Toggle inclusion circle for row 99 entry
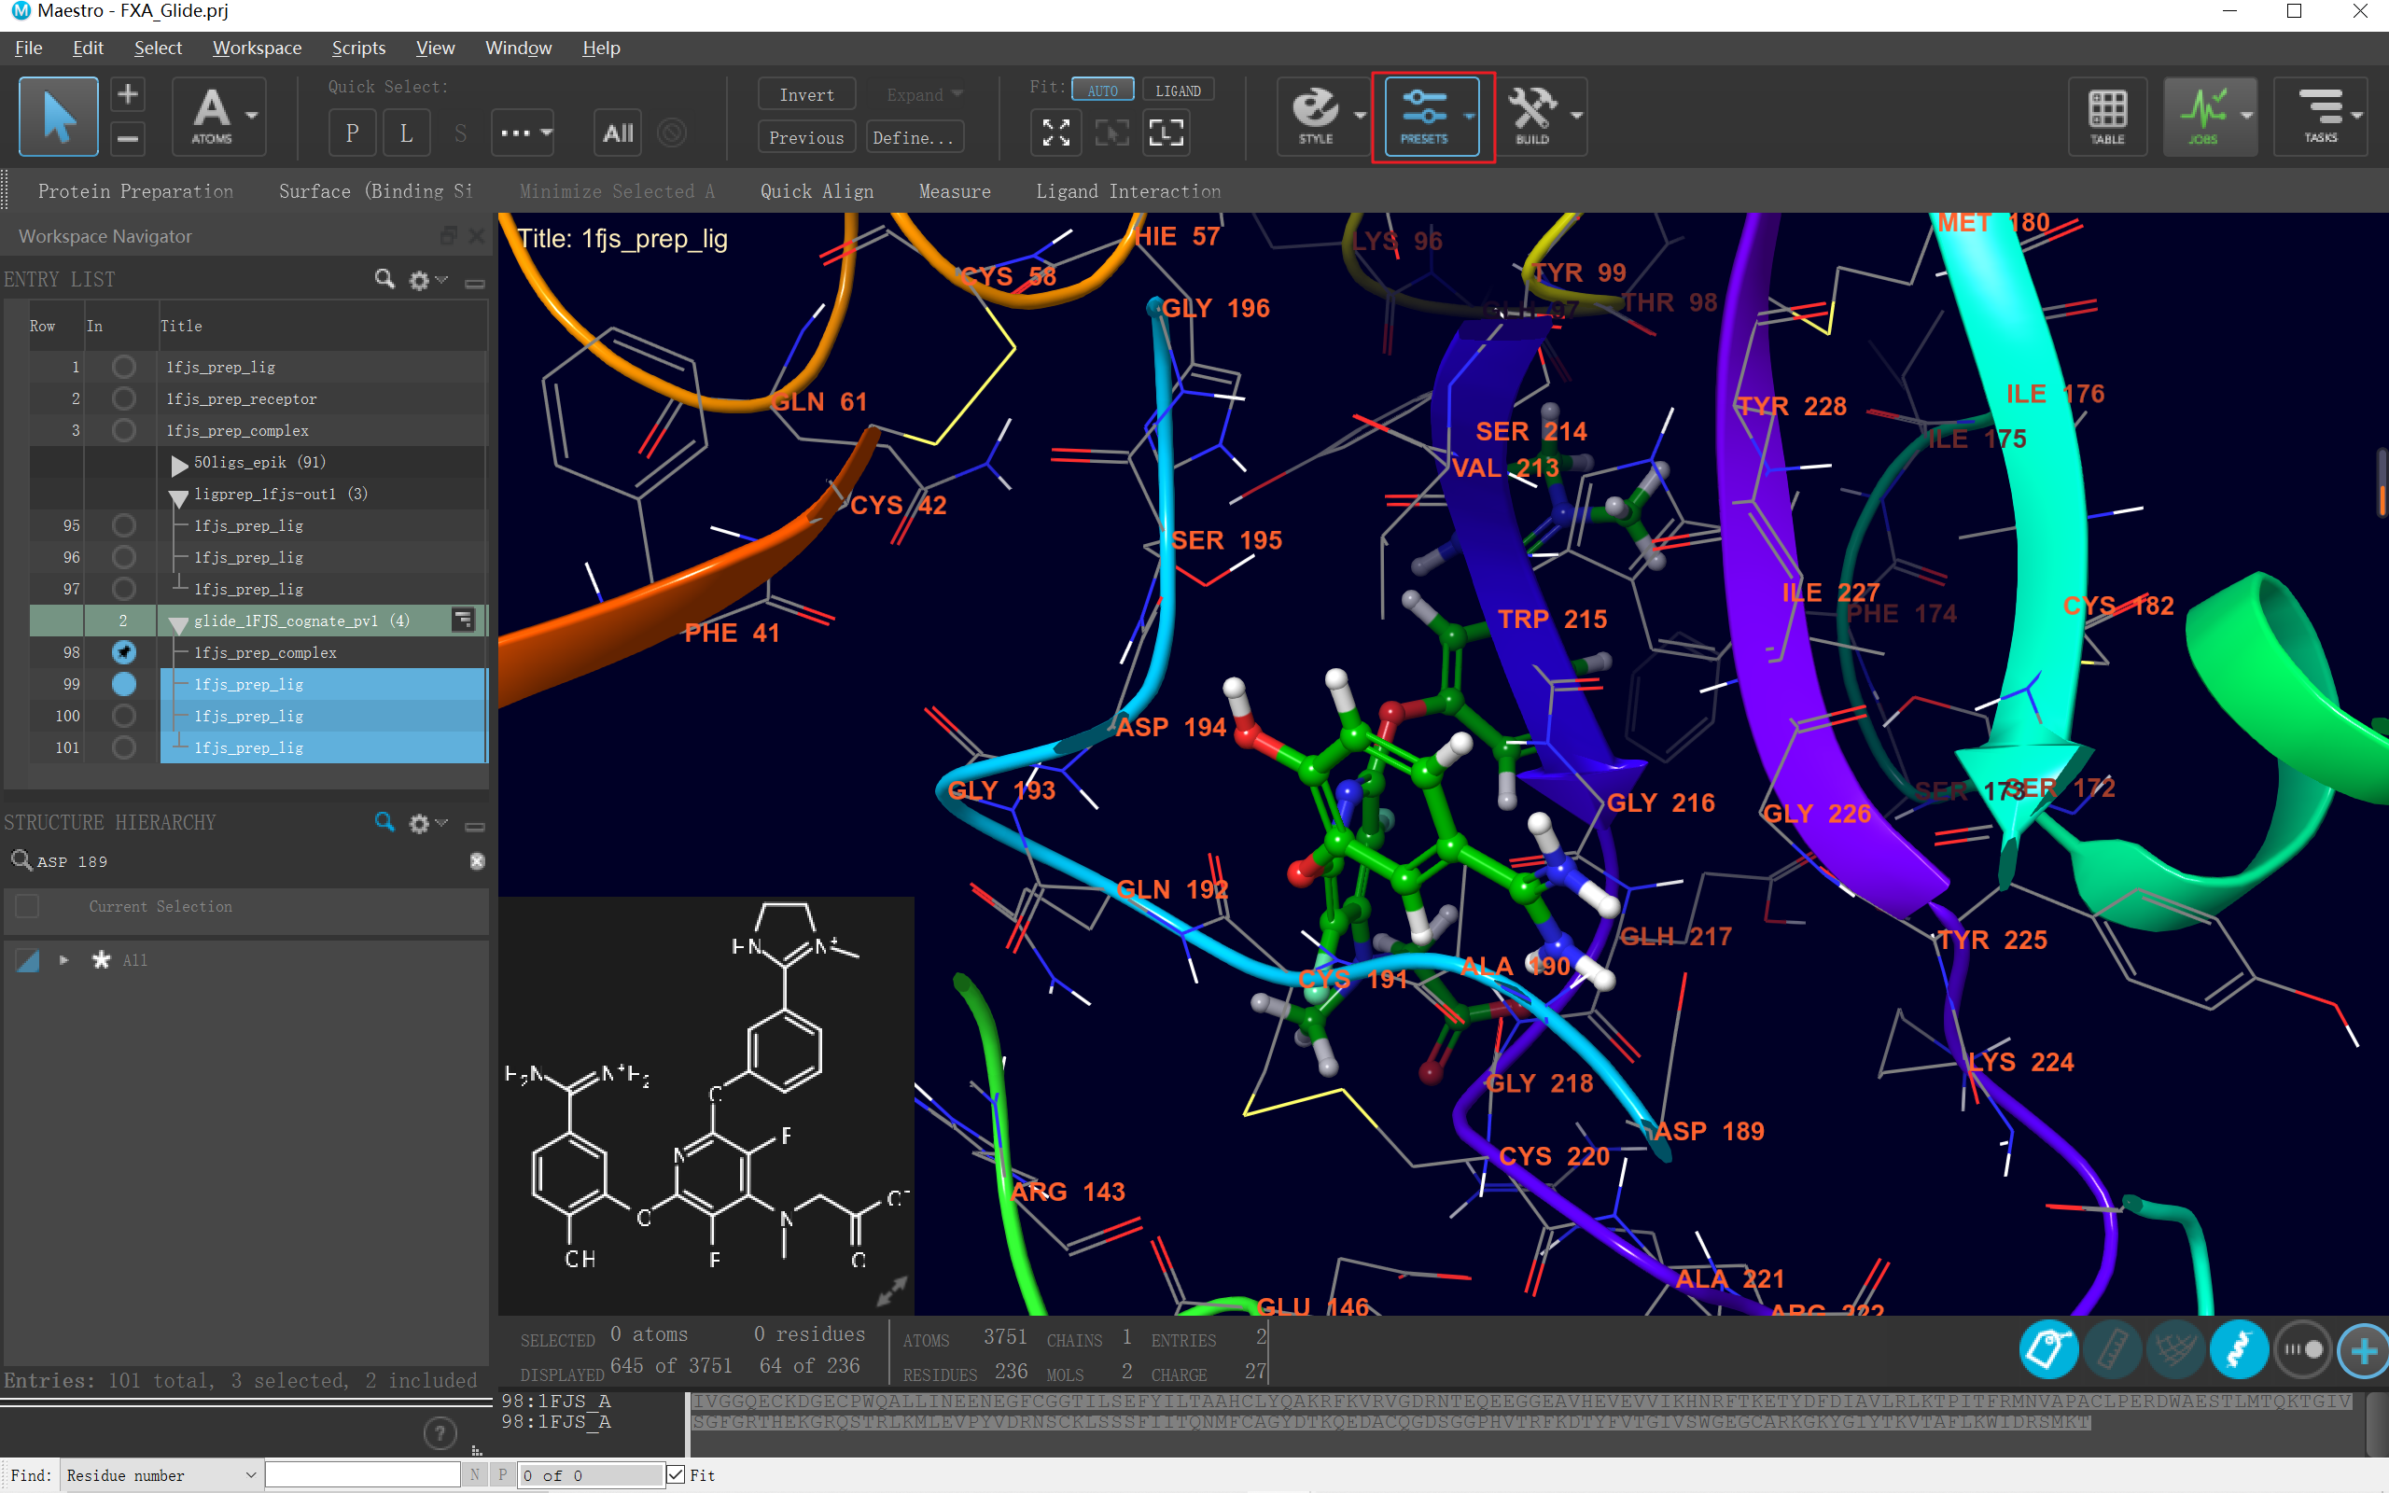2389x1493 pixels. (x=123, y=683)
